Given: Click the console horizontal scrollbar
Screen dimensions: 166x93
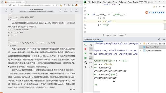Looking at the screenshot, I should tap(97, 92).
